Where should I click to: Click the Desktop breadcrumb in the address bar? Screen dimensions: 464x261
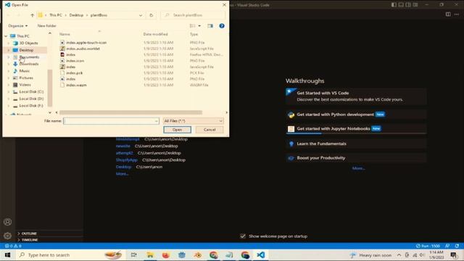76,15
